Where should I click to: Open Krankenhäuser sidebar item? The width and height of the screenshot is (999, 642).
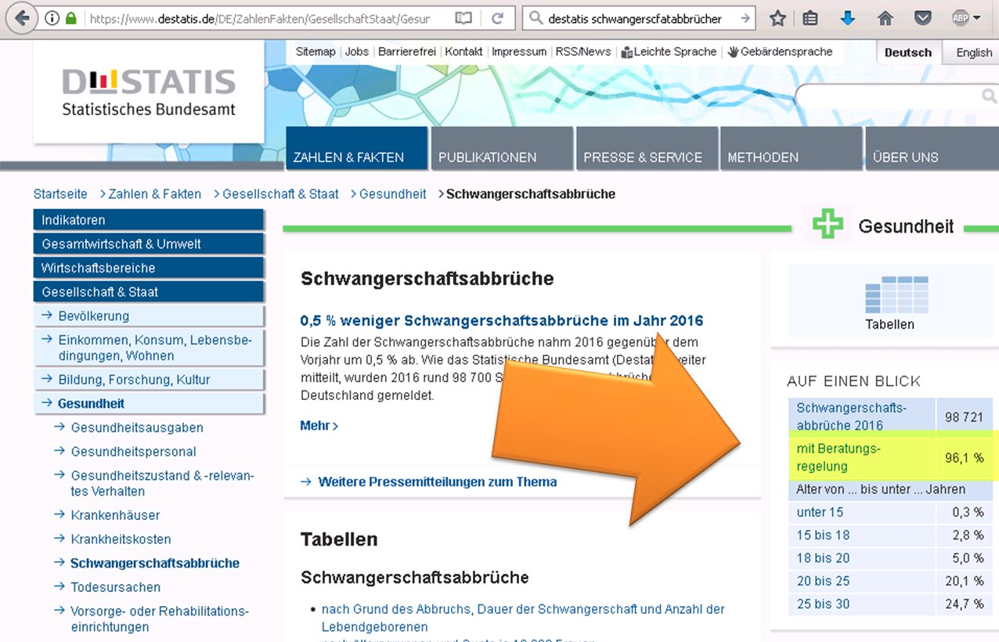pos(115,515)
